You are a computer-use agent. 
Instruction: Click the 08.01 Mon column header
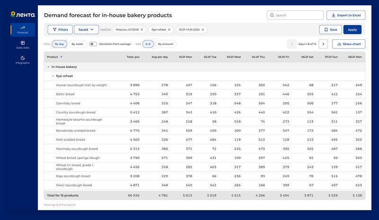click(355, 57)
